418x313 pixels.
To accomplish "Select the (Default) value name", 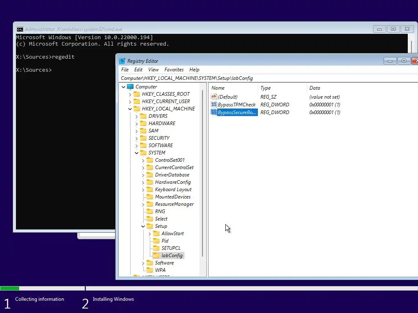I will click(228, 97).
